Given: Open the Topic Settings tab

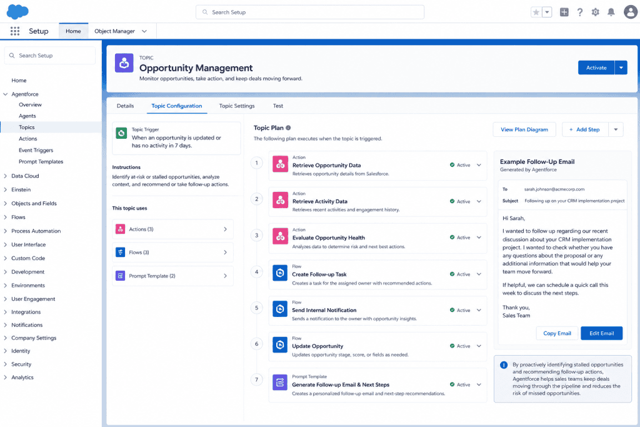Looking at the screenshot, I should coord(237,106).
